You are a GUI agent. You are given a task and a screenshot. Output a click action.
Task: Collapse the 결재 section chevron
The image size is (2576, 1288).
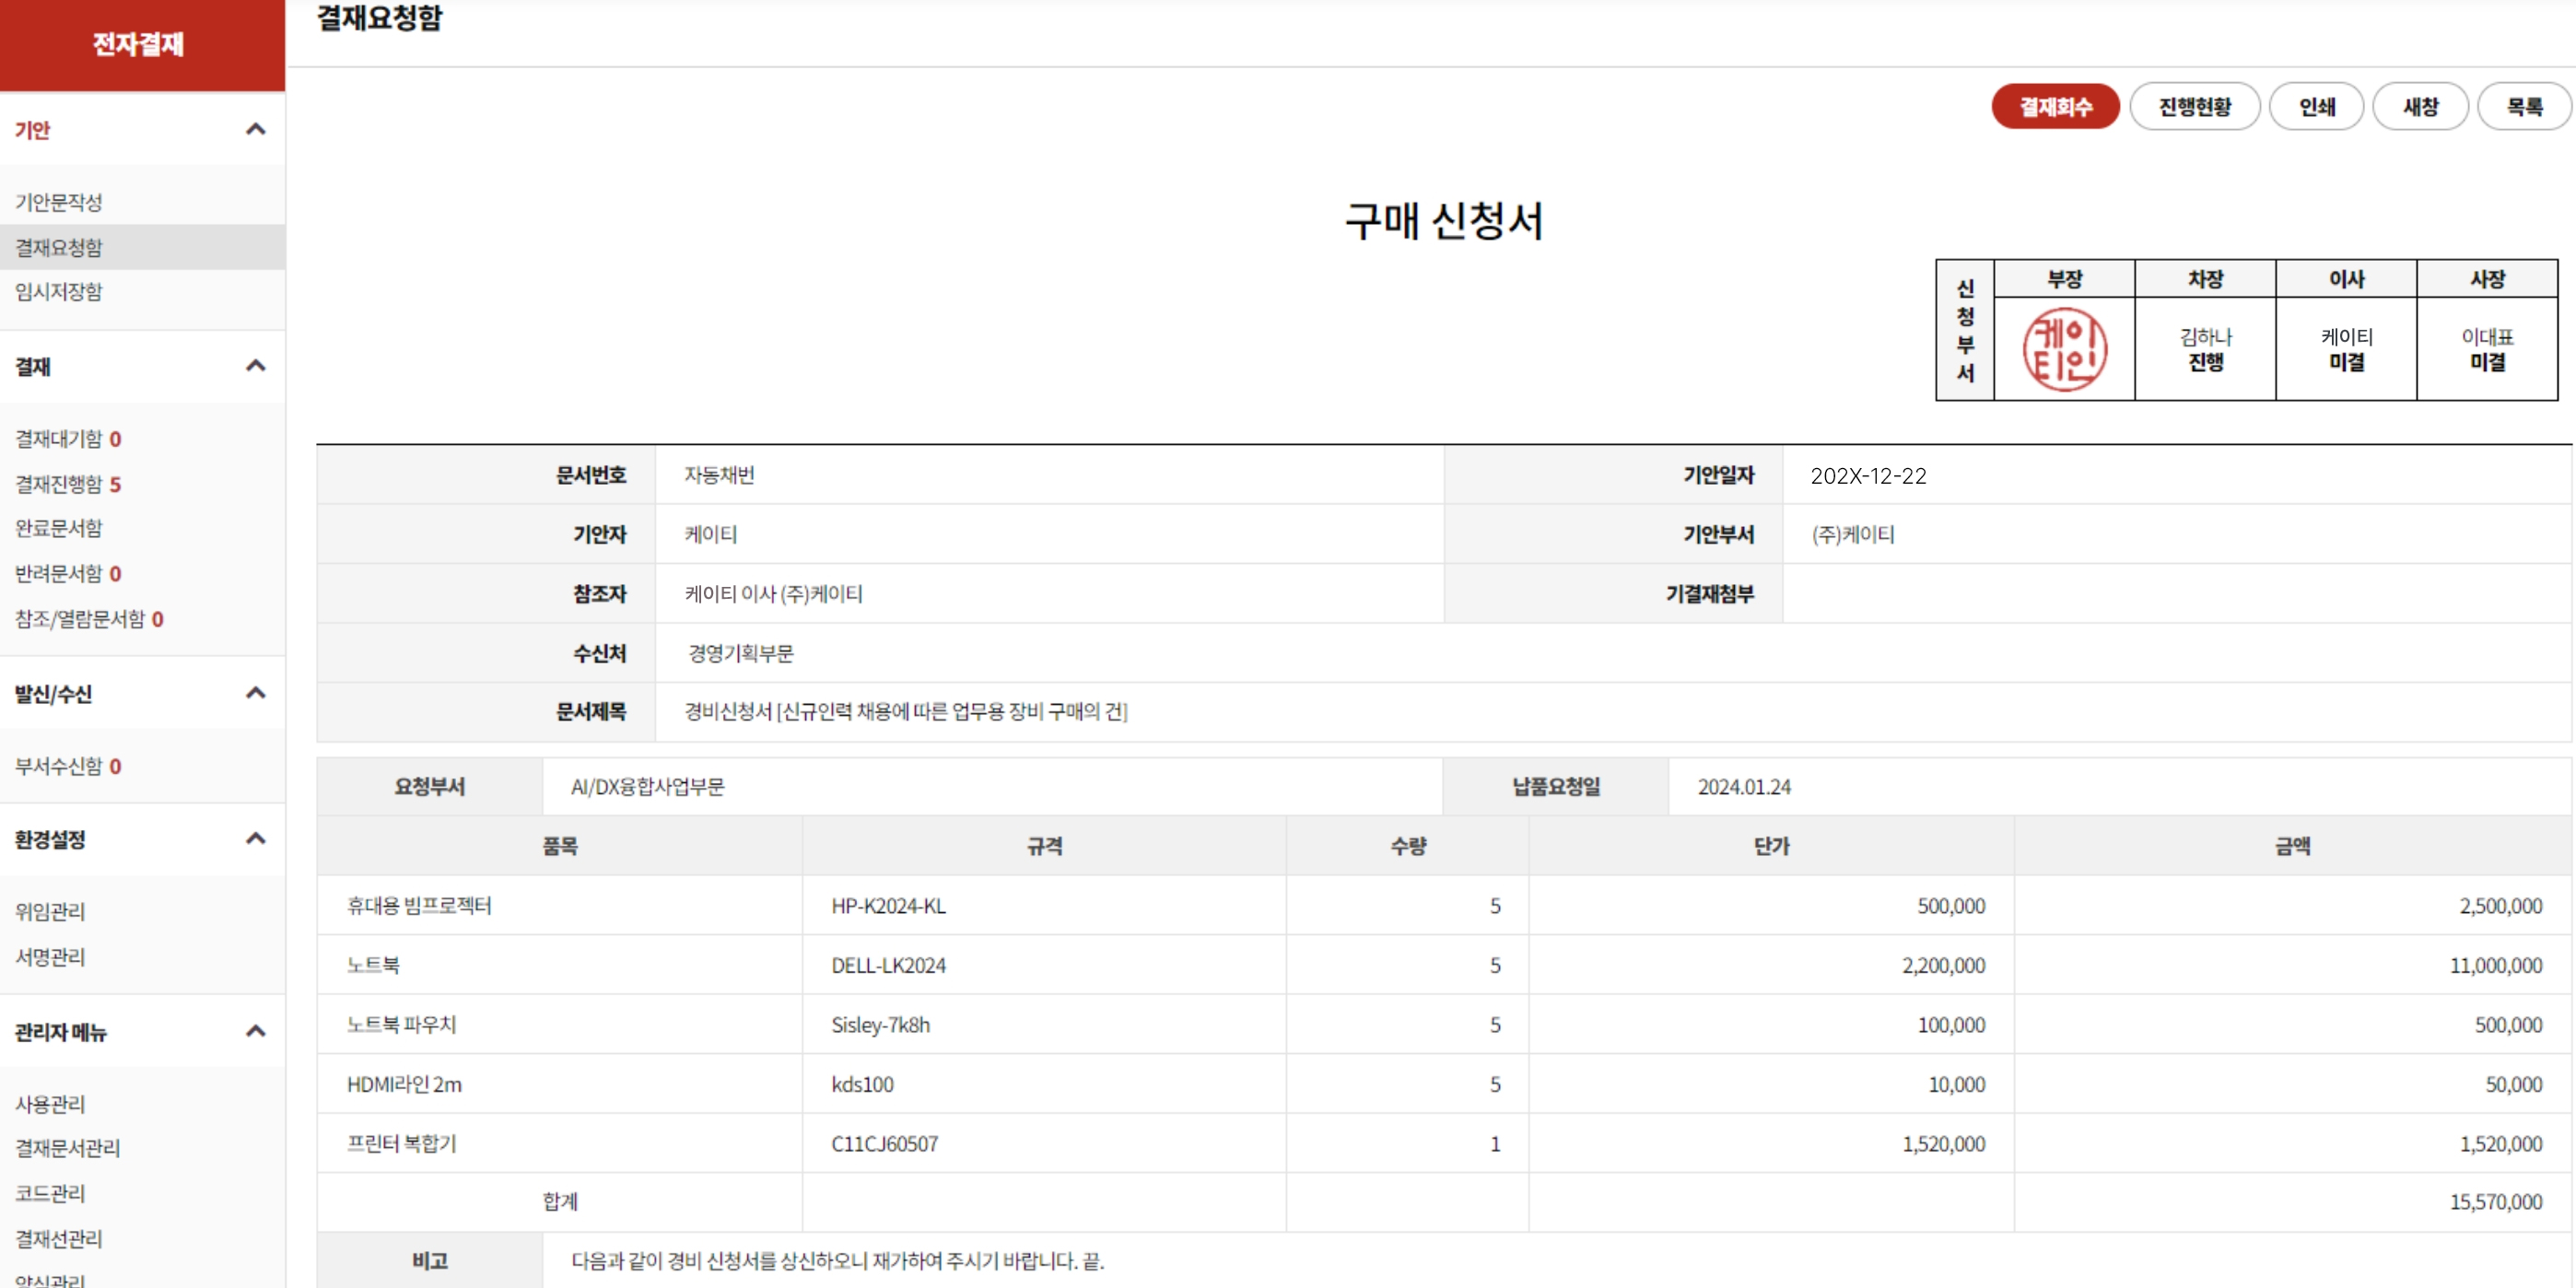(x=256, y=366)
